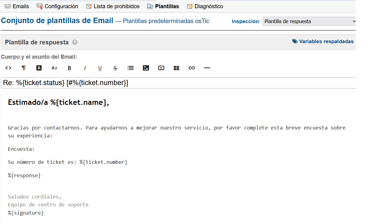
Task: Click help icon beside Plantilla de respuesta
Action: pyautogui.click(x=75, y=43)
